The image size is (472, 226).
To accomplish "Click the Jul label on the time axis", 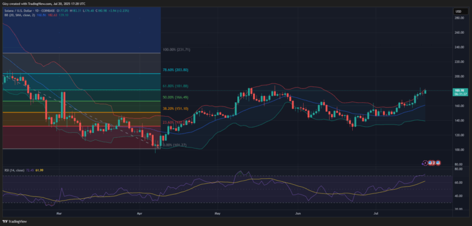I will coord(375,215).
